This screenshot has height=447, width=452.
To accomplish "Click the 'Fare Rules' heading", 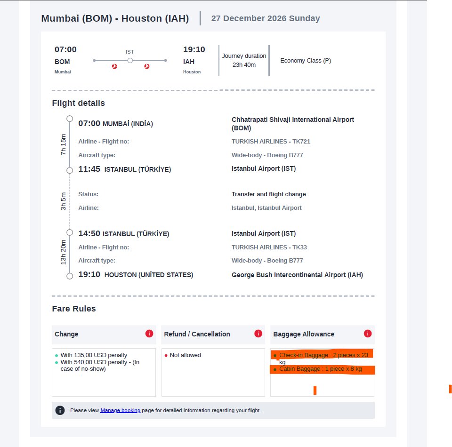I will point(74,309).
